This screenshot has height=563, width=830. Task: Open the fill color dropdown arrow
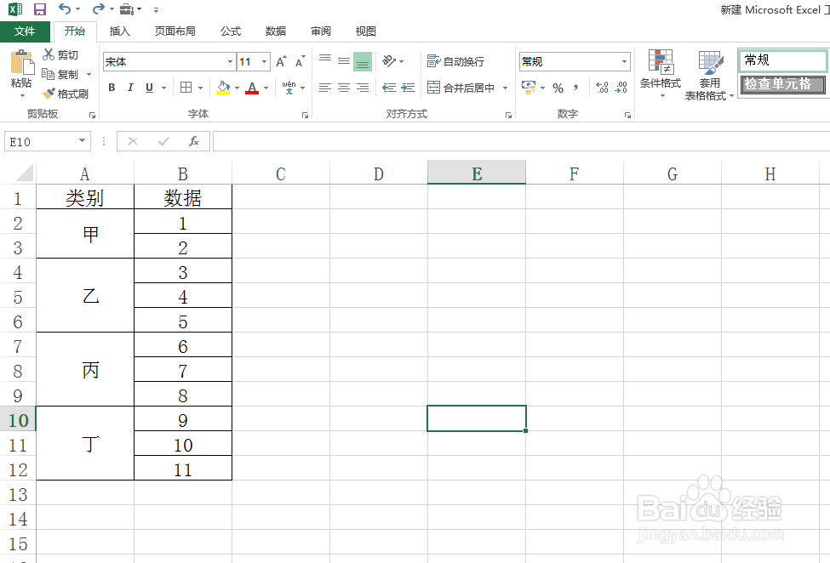click(236, 88)
